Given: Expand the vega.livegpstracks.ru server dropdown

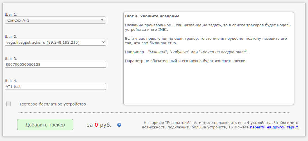Looking at the screenshot, I should click(x=53, y=42).
